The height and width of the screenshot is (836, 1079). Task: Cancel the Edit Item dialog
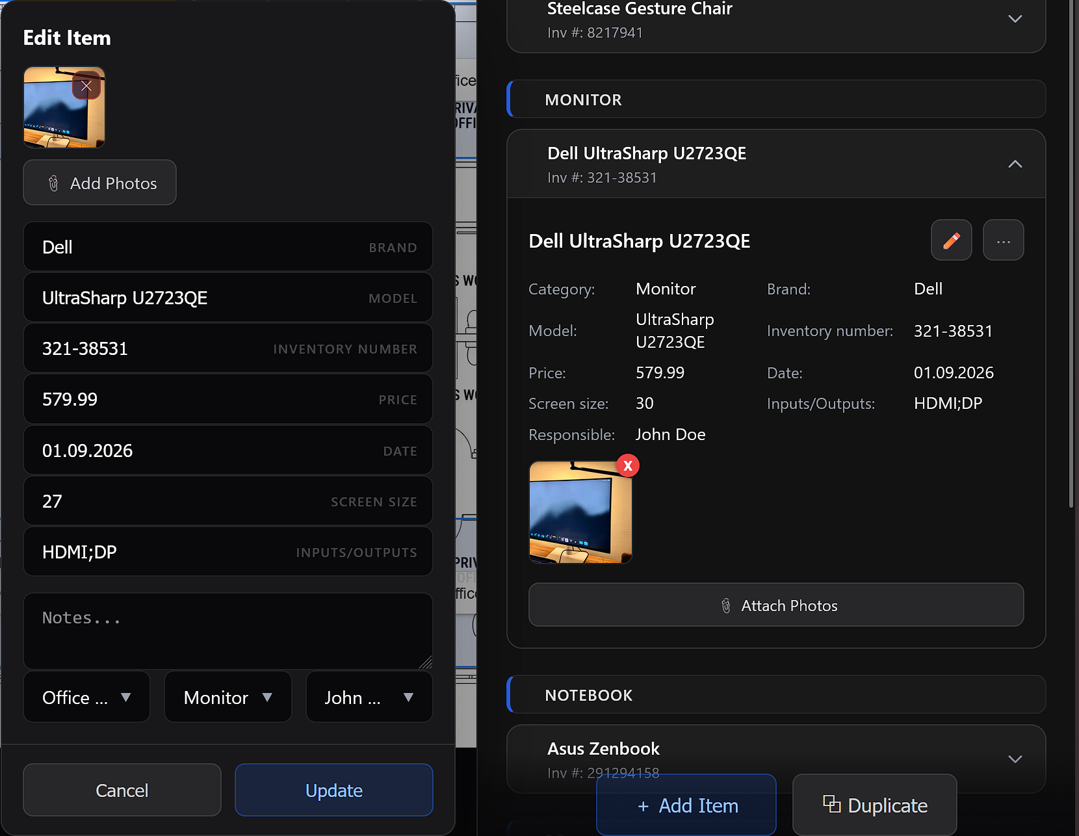point(122,790)
